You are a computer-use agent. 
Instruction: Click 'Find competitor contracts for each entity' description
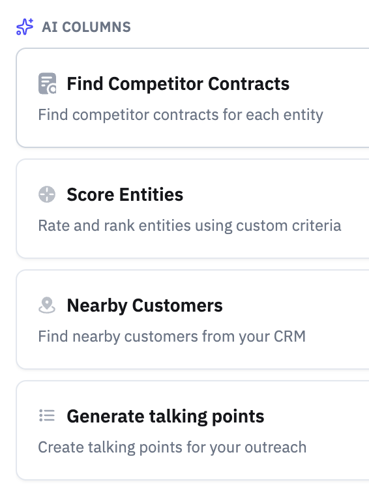(181, 115)
